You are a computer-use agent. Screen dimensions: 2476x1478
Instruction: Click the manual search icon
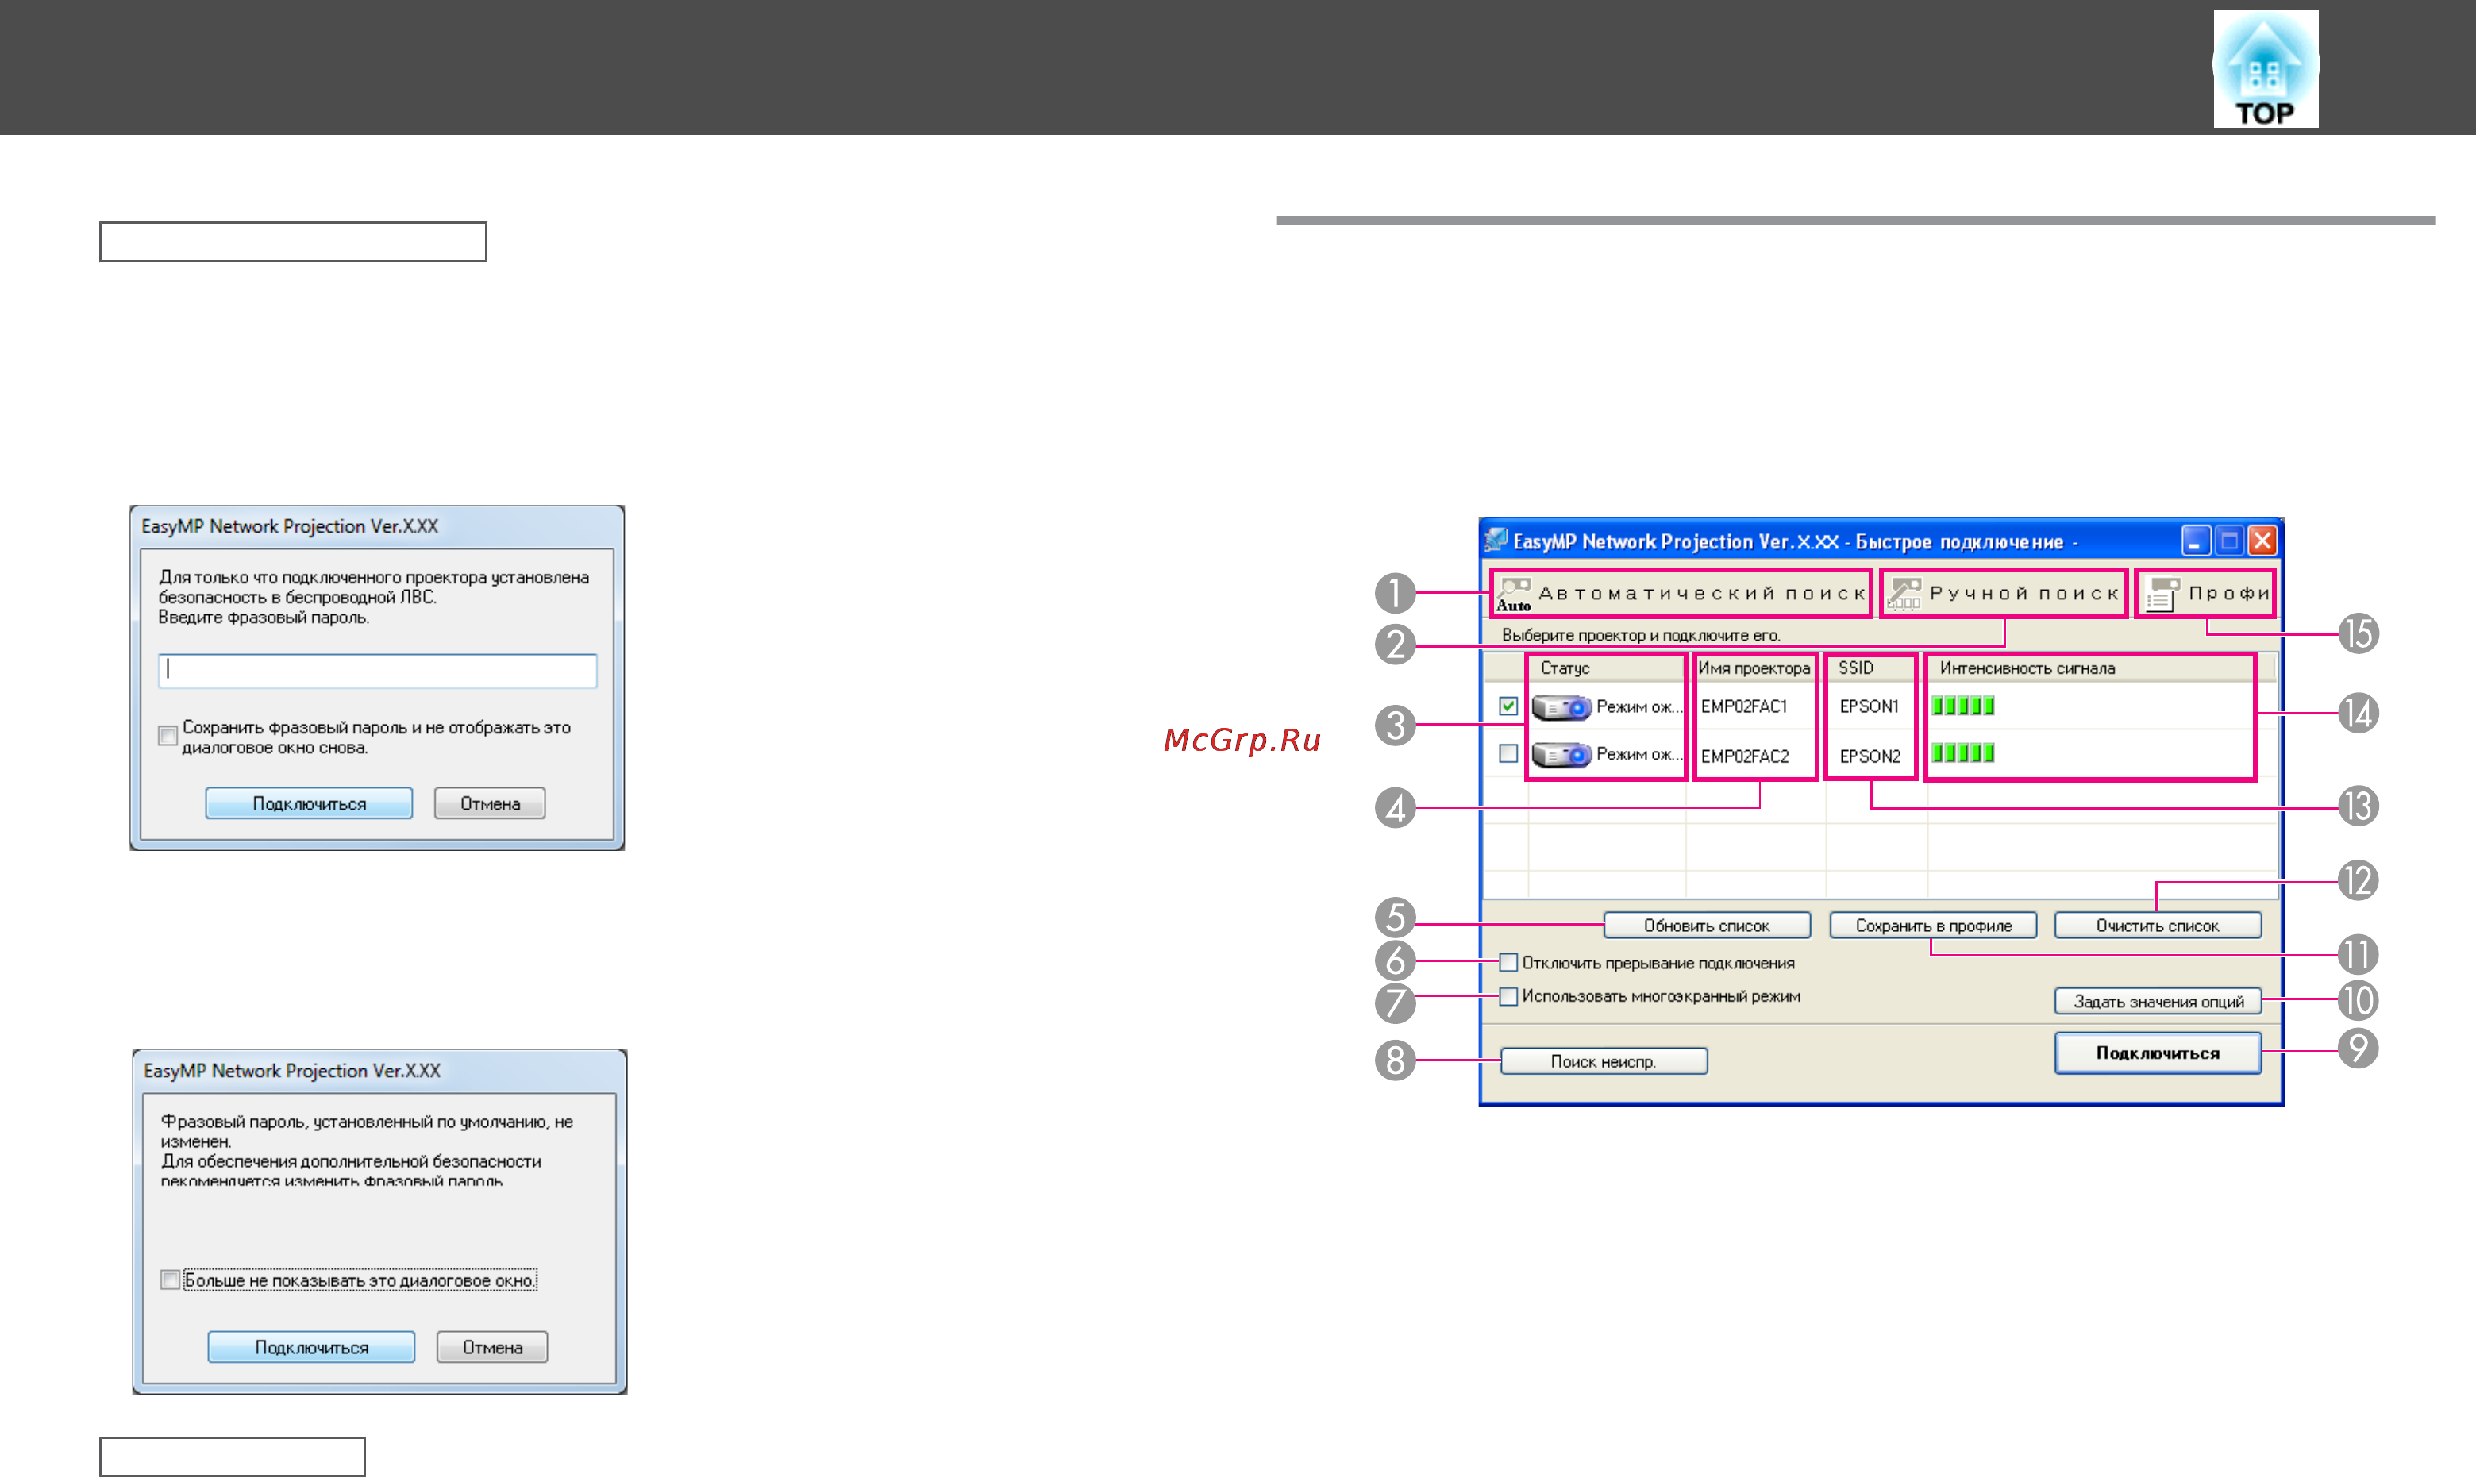1904,594
